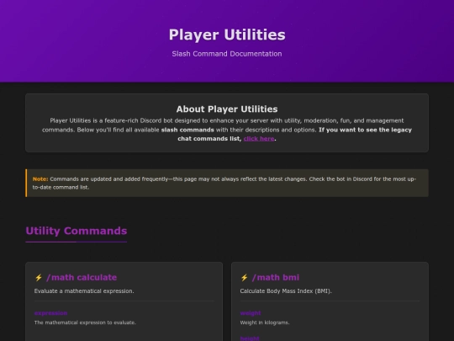
Task: Click the 'weight' option name
Action: pos(251,313)
